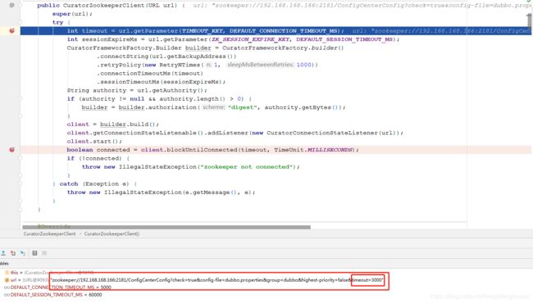Click the 'try' keyword
The width and height of the screenshot is (533, 303).
coord(57,22)
